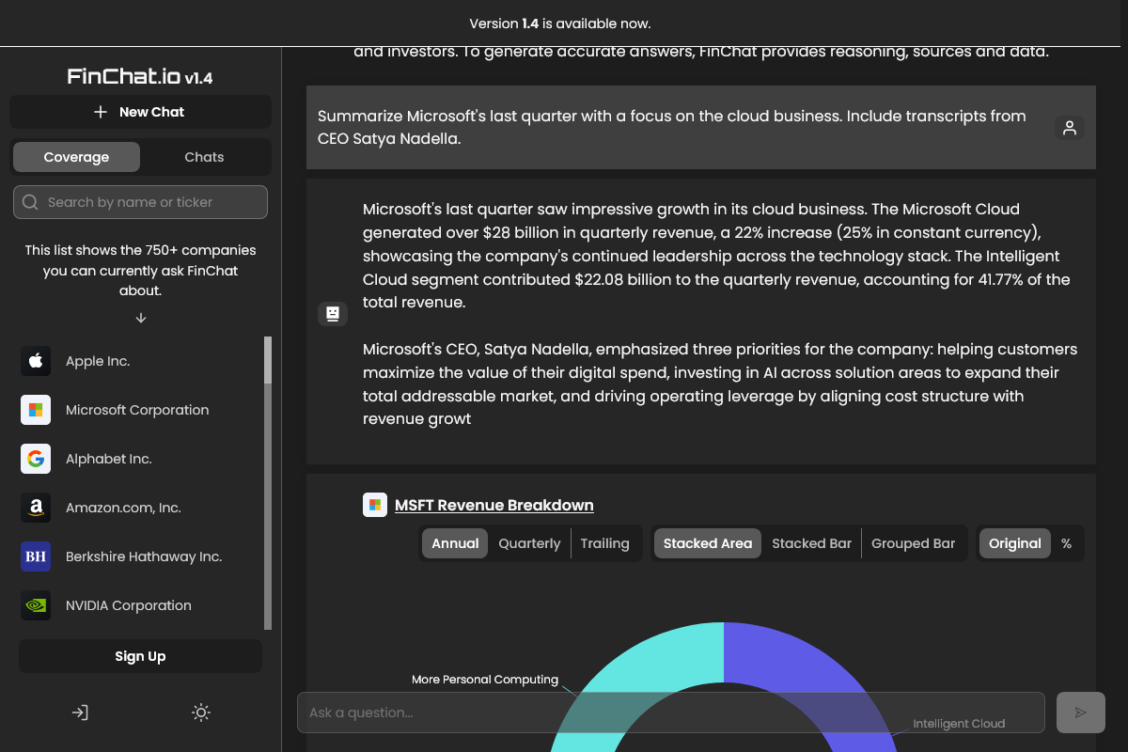Click the MSFT logo next to Revenue Breakdown
The height and width of the screenshot is (752, 1128).
coord(375,504)
